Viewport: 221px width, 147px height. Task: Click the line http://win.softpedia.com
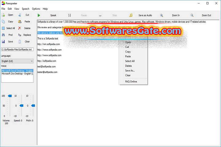[x=48, y=44]
